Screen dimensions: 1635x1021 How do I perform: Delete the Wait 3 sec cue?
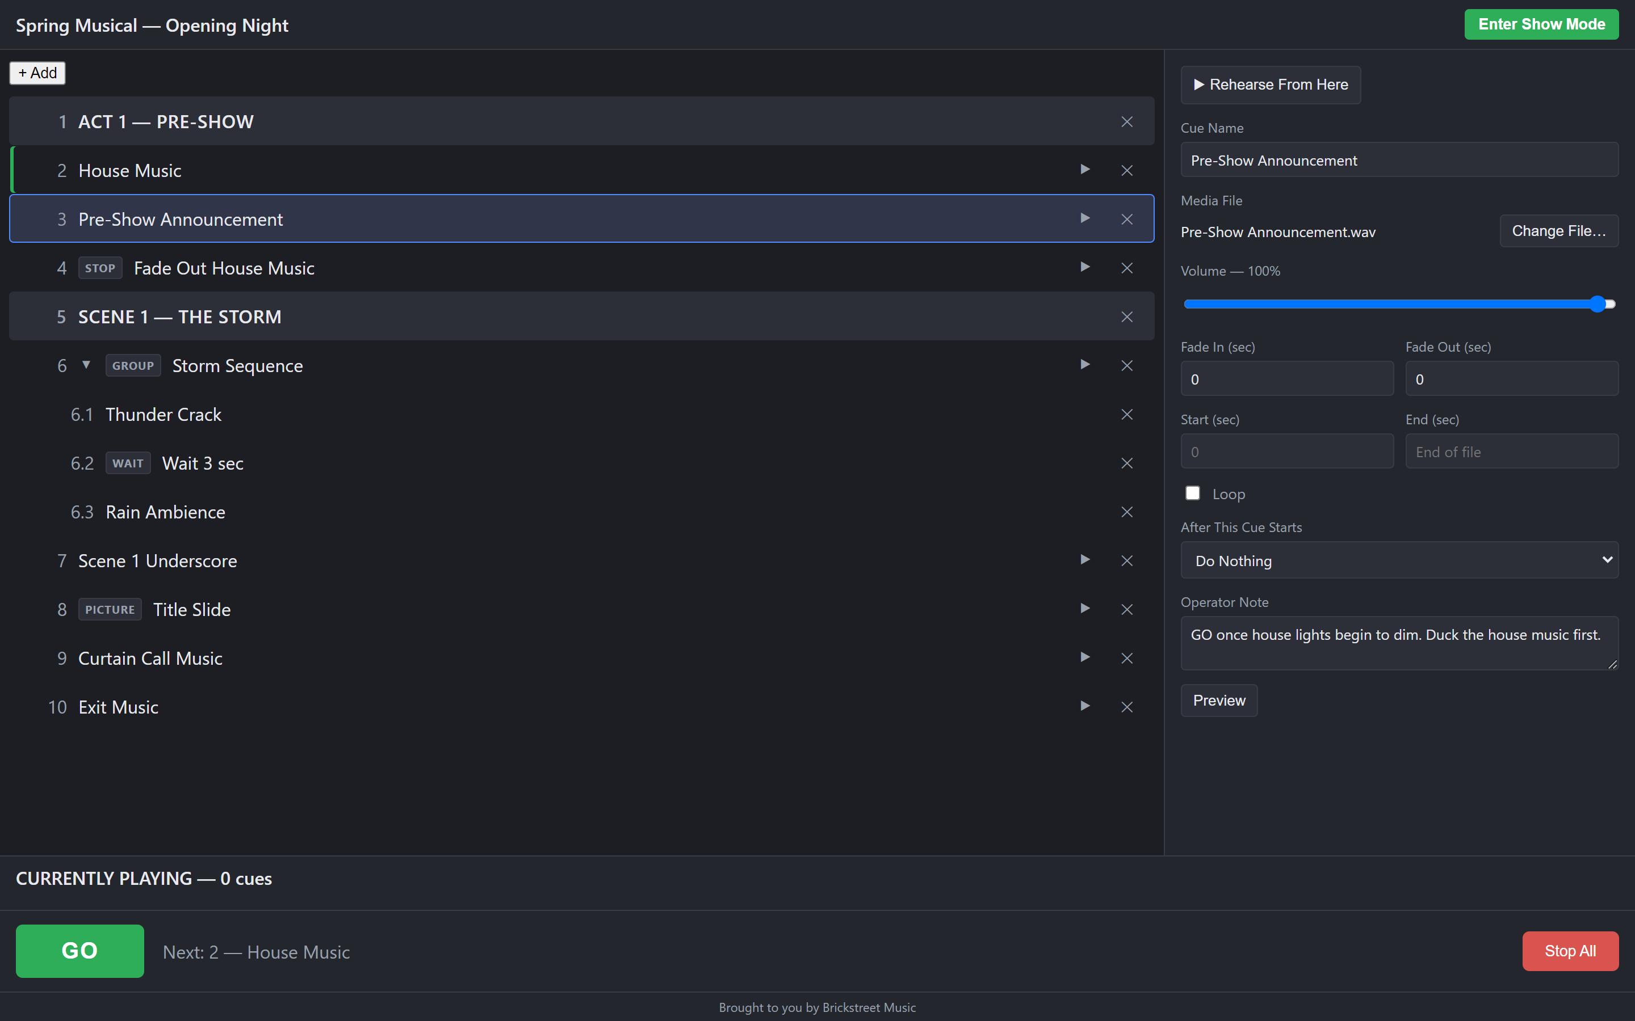click(x=1127, y=463)
